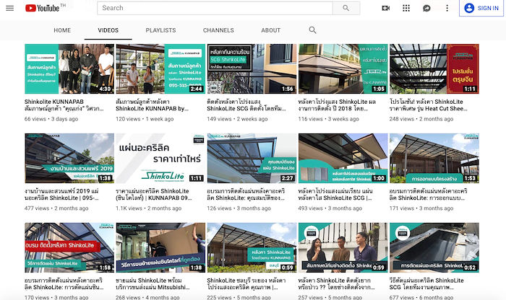Click video title with 126 views
506x300 pixels.
point(246,195)
